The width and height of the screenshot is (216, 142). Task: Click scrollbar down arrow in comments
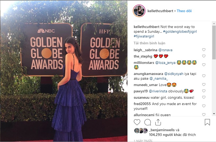click(x=214, y=114)
